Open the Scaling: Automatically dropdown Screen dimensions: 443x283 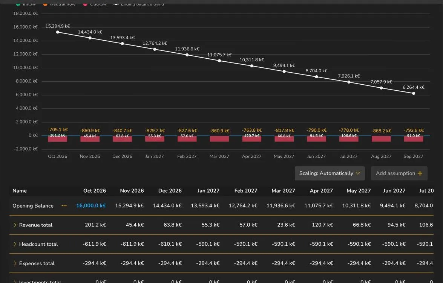(330, 173)
